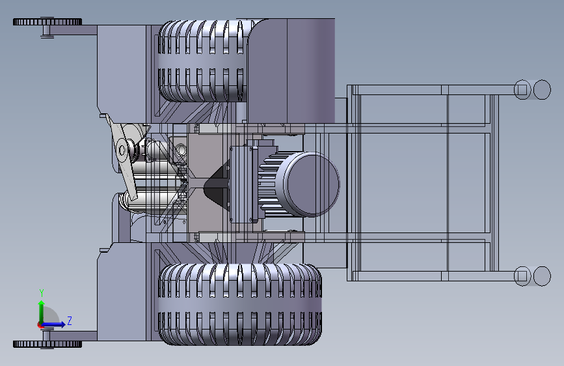Select the top-left toothed gear wheel
The height and width of the screenshot is (366, 564).
[47, 21]
